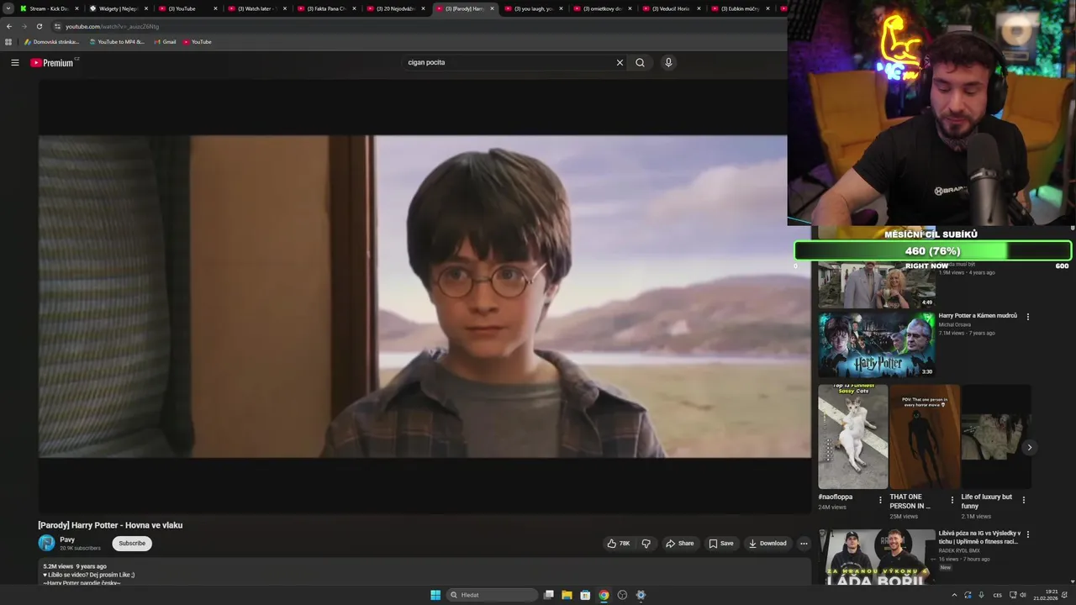Show next shorts with the right arrow
The width and height of the screenshot is (1076, 605).
(x=1029, y=447)
